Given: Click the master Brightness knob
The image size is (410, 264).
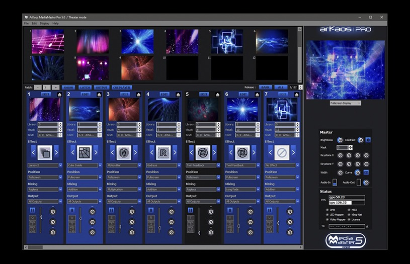Looking at the screenshot, I should (x=340, y=140).
